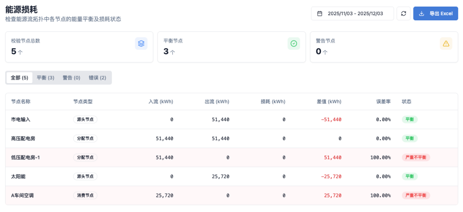Click the 出流 (kWh) column header
Image resolution: width=463 pixels, height=212 pixels.
(x=217, y=102)
